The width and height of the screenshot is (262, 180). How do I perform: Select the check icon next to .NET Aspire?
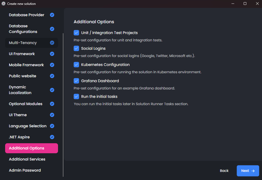[52, 137]
